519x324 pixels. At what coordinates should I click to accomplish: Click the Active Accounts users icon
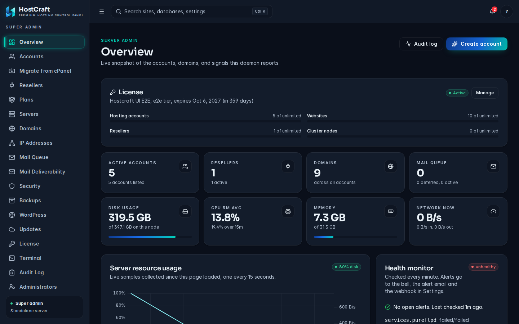185,166
